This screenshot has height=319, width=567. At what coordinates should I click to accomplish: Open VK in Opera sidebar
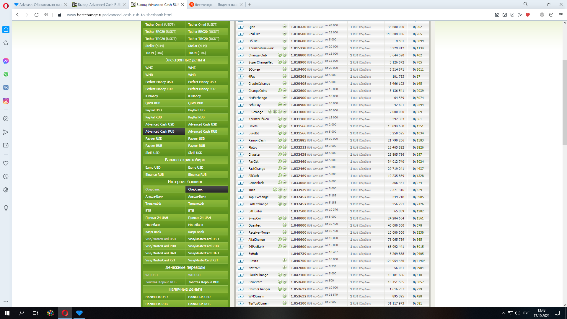[x=6, y=87]
